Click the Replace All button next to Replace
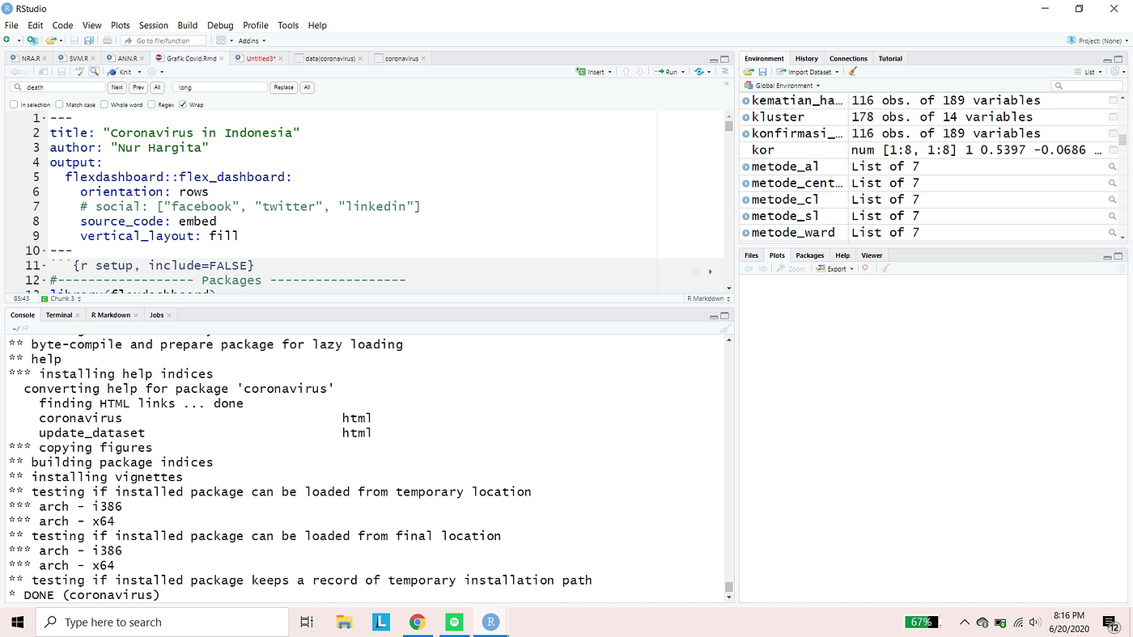The width and height of the screenshot is (1133, 637). tap(307, 87)
